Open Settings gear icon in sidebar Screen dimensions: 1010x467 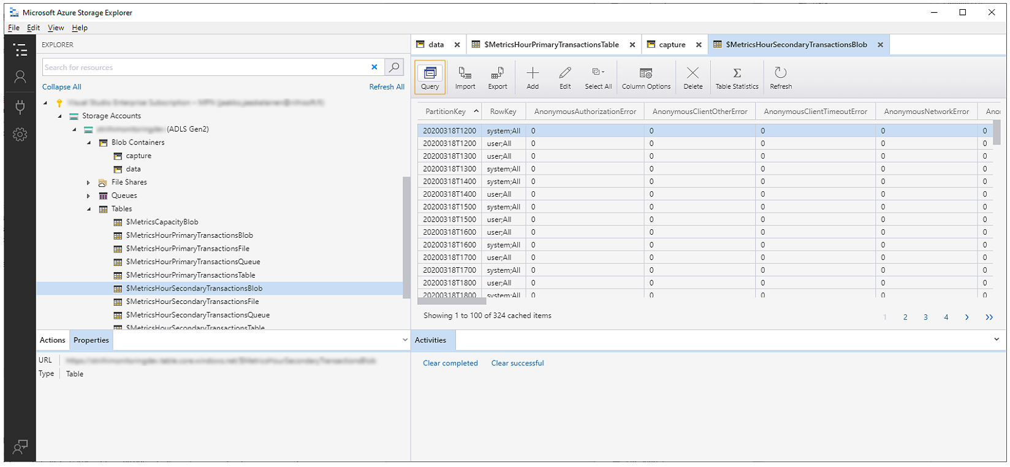20,134
